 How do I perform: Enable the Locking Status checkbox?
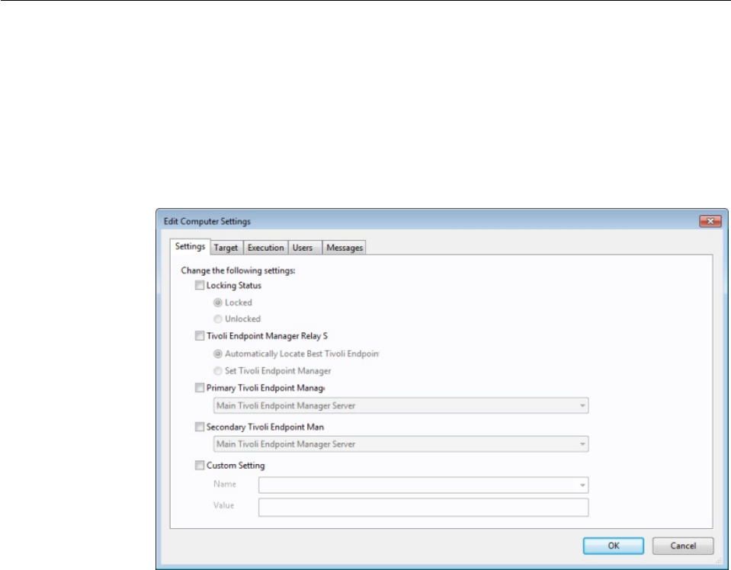click(x=200, y=285)
